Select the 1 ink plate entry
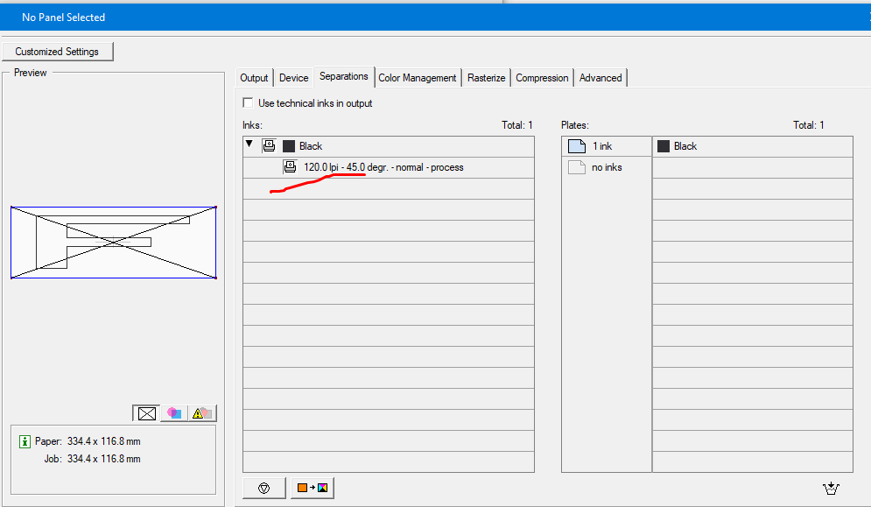 607,146
